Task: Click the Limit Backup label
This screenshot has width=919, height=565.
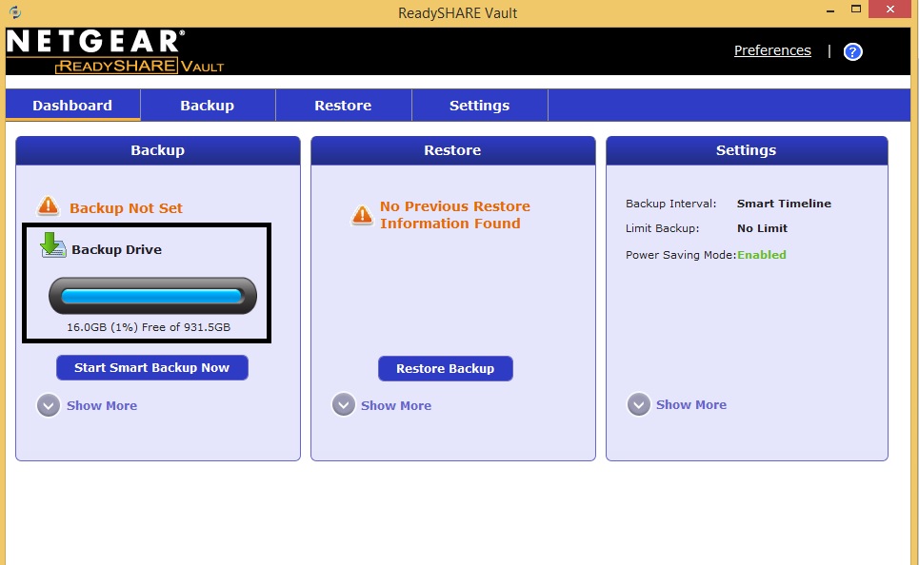Action: (662, 228)
